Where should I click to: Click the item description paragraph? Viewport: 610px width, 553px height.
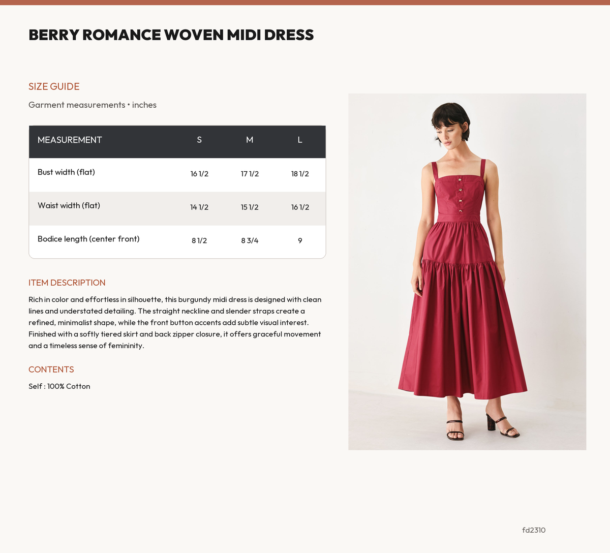(175, 323)
